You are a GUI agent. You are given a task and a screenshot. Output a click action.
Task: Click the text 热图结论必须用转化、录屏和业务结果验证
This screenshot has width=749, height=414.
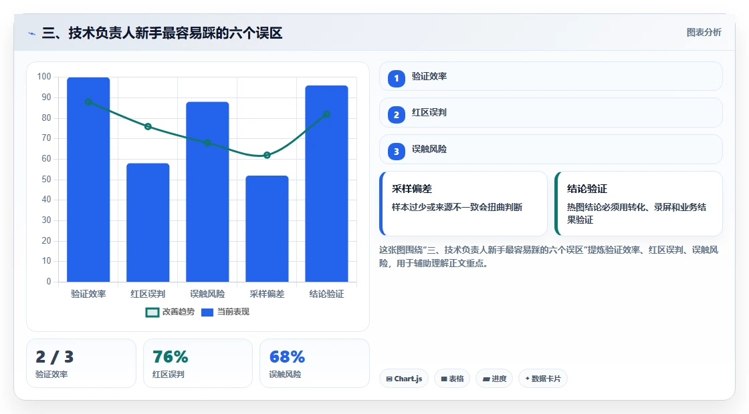pos(636,214)
